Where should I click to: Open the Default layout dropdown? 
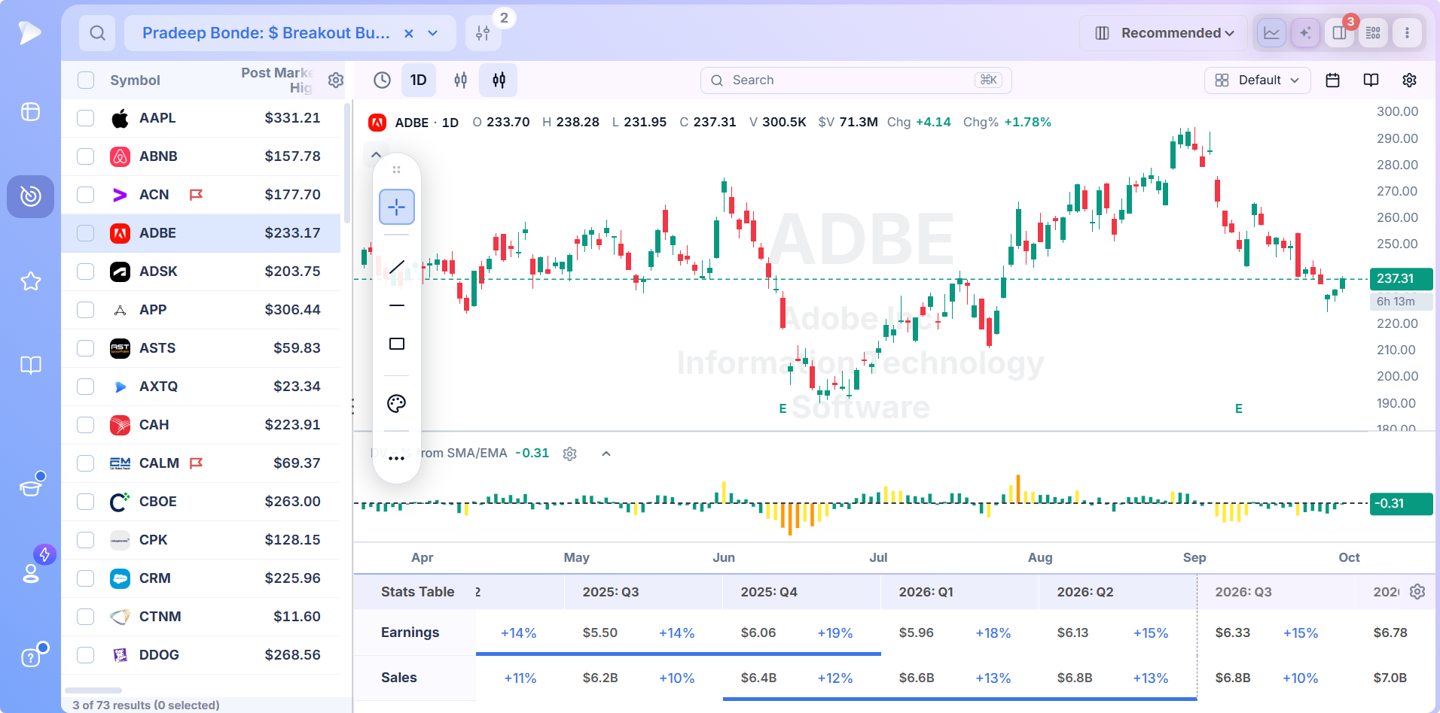tap(1257, 80)
